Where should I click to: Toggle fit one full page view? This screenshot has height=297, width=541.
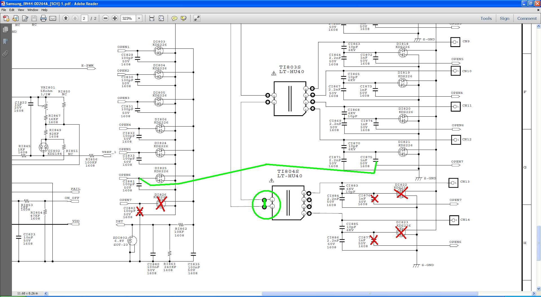[x=161, y=18]
